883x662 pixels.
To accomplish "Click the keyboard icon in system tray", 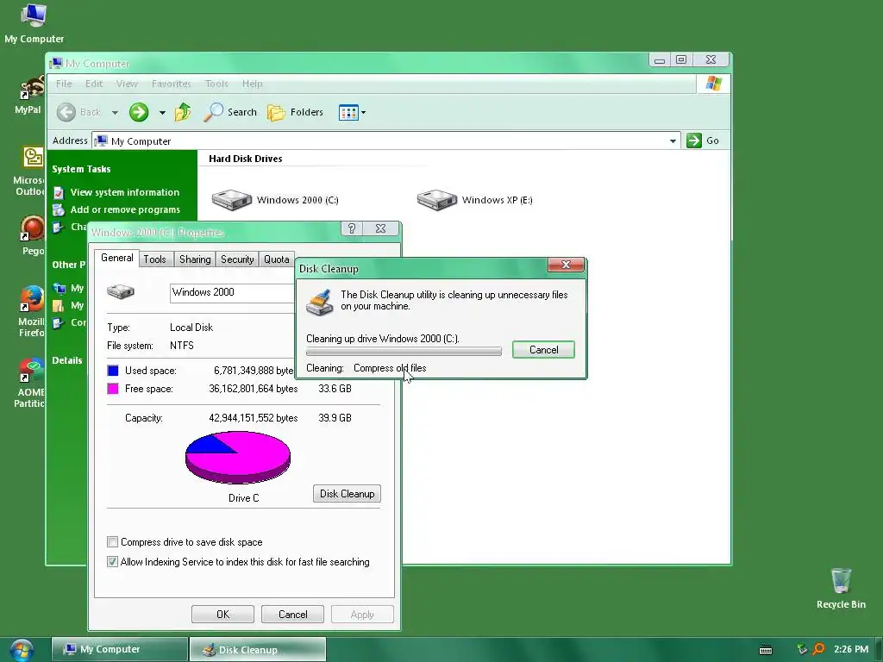I will 766,650.
